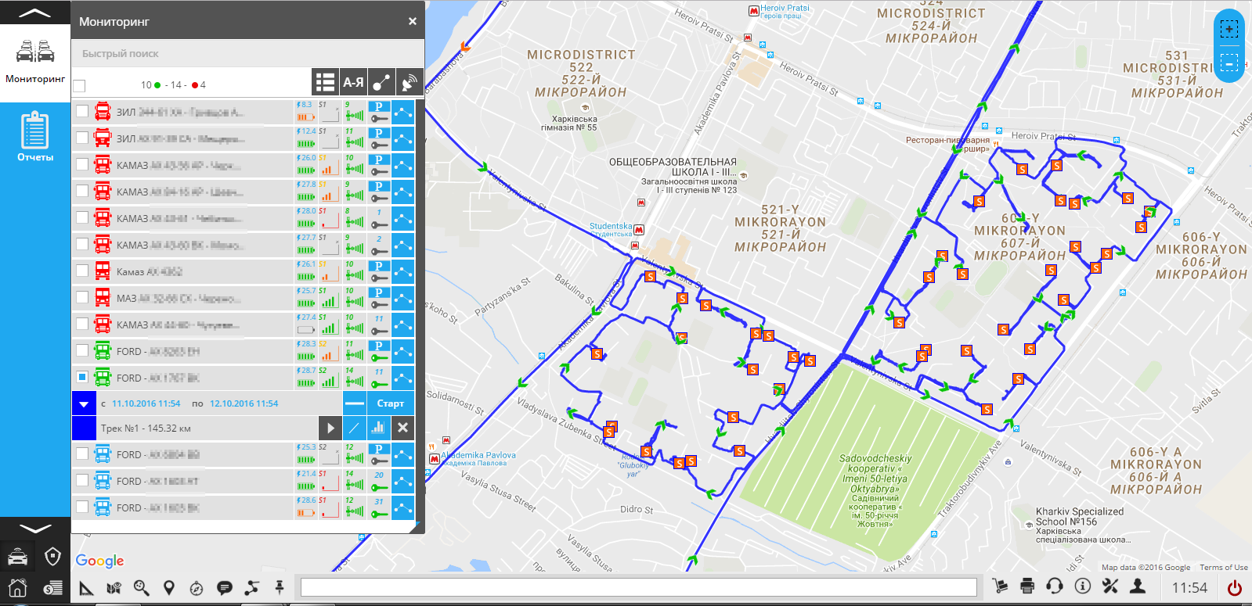
Task: Check the second ЗИЛ vehicle checkbox
Action: [82, 138]
